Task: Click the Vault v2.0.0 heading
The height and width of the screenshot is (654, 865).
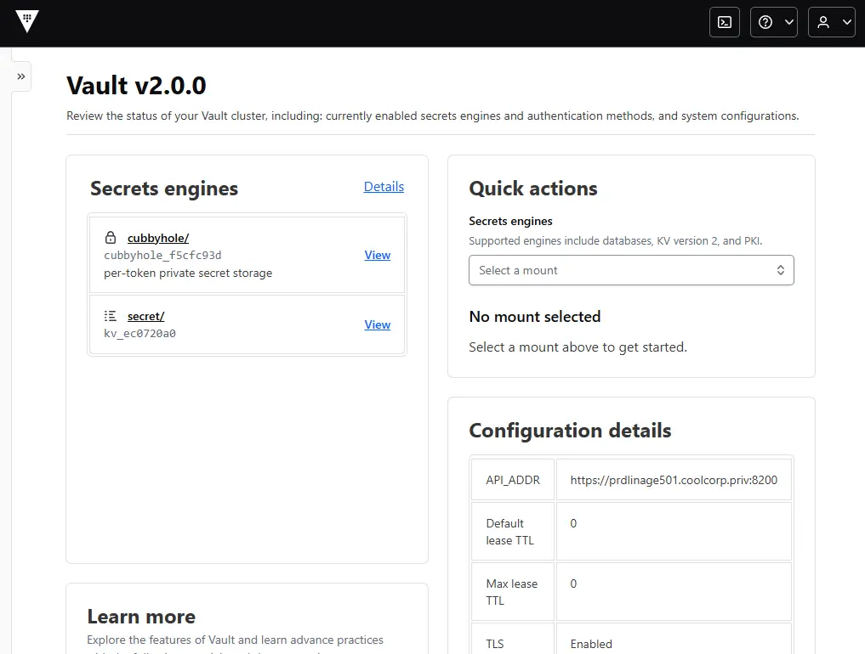Action: (136, 86)
